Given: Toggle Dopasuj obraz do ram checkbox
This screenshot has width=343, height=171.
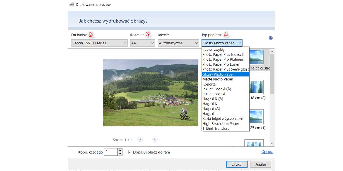Looking at the screenshot, I should pos(130,152).
